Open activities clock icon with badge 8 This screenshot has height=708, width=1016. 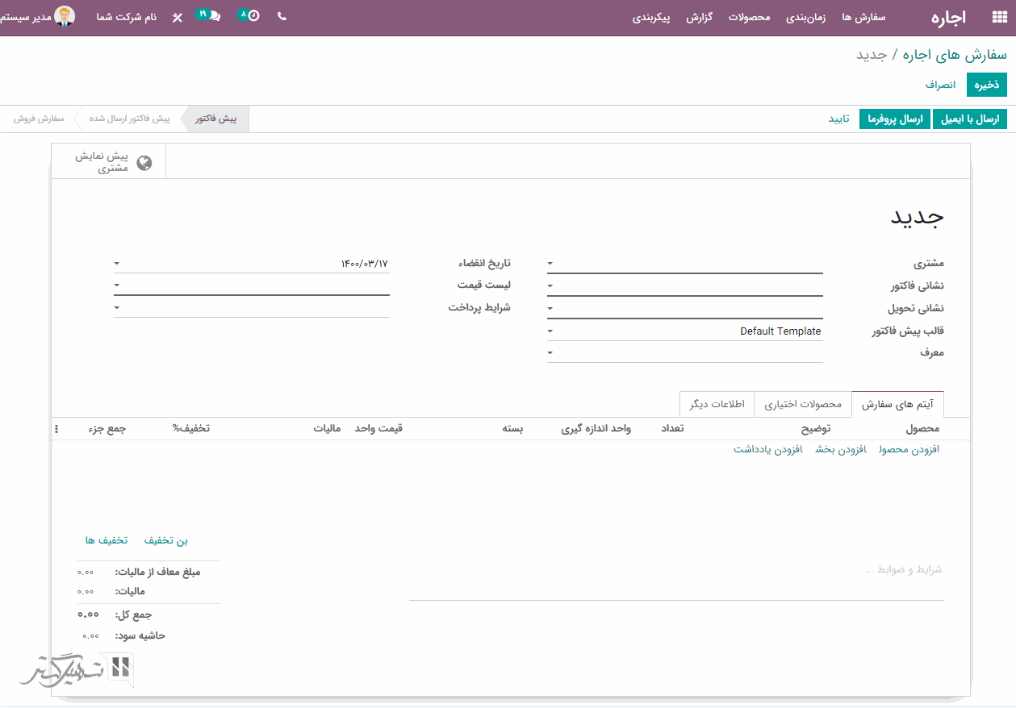252,16
